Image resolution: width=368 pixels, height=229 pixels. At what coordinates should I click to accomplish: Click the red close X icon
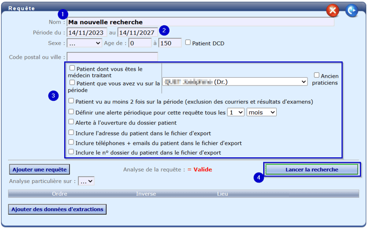[x=332, y=10]
